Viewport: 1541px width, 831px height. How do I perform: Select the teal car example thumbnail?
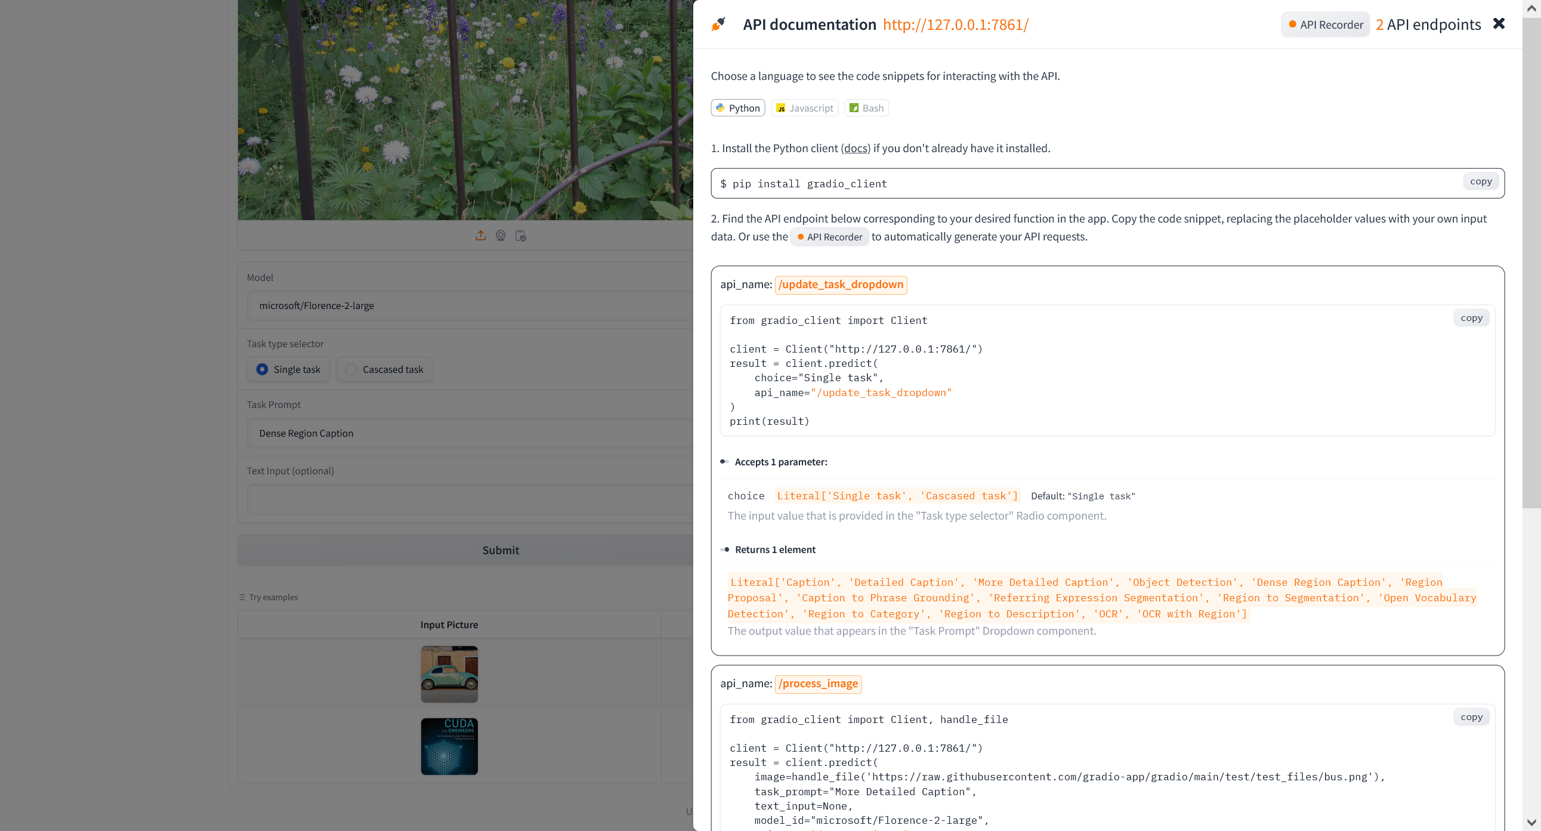(449, 674)
